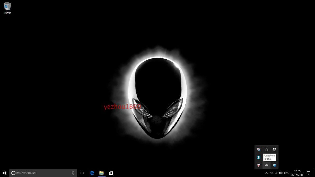This screenshot has width=315, height=177.
Task: Click the Safely Remove Hardware tray icon
Action: 266,149
